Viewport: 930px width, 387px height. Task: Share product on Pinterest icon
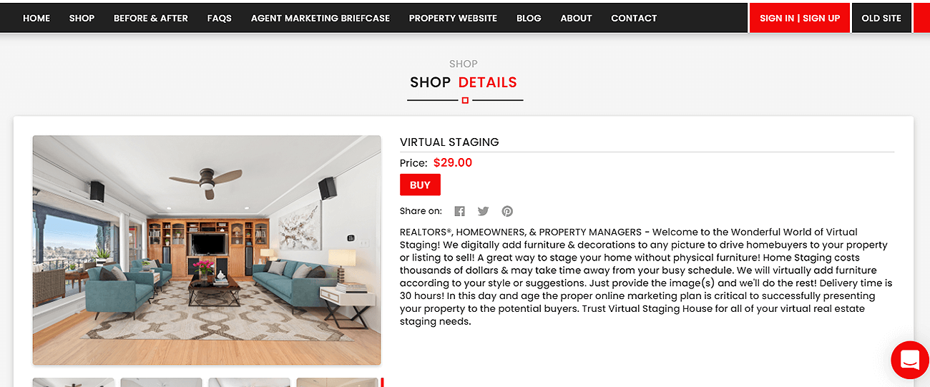click(x=507, y=211)
